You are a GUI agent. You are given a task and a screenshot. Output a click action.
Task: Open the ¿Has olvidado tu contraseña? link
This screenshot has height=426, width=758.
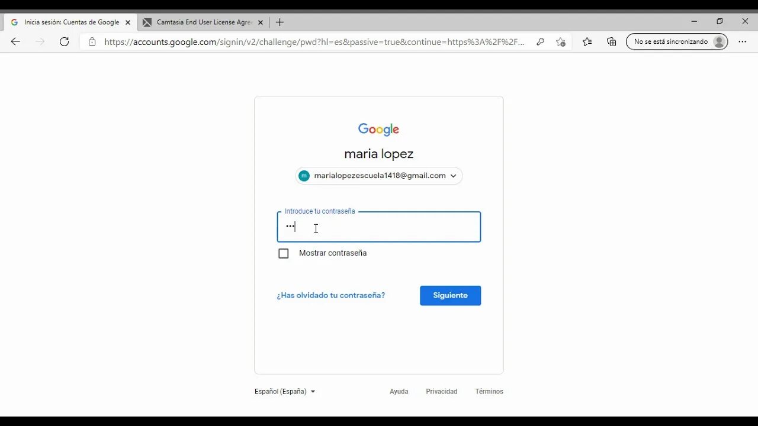click(331, 295)
